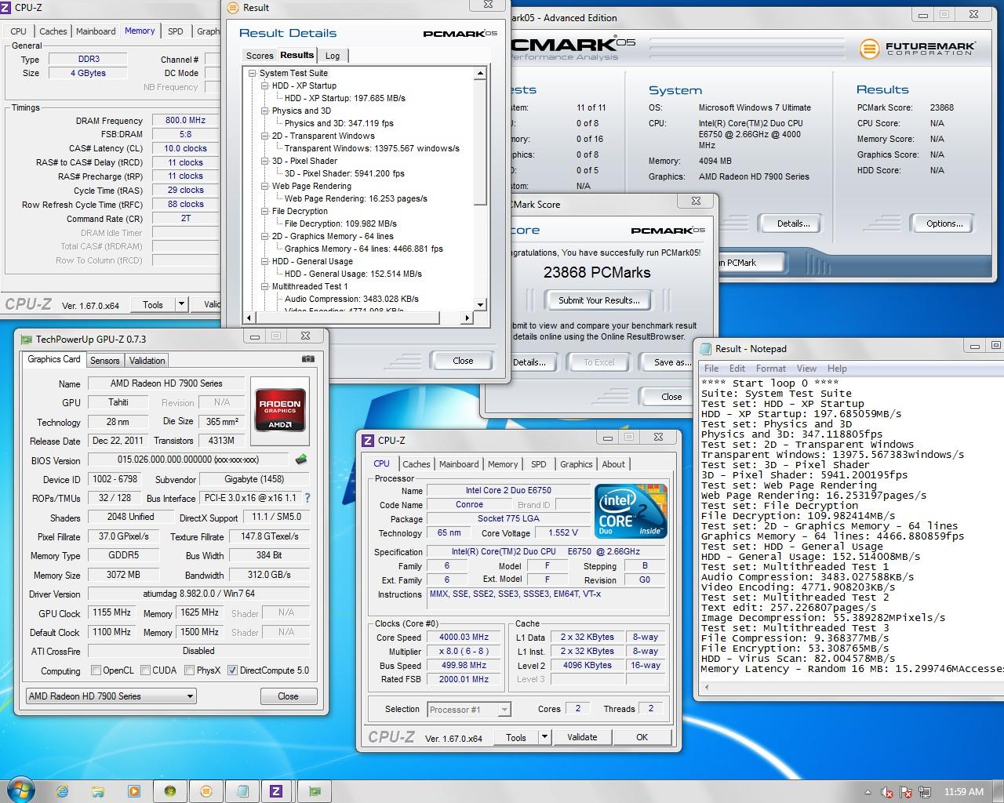This screenshot has width=1004, height=803.
Task: Switch to the GPU-Z taskbar button
Action: point(314,791)
